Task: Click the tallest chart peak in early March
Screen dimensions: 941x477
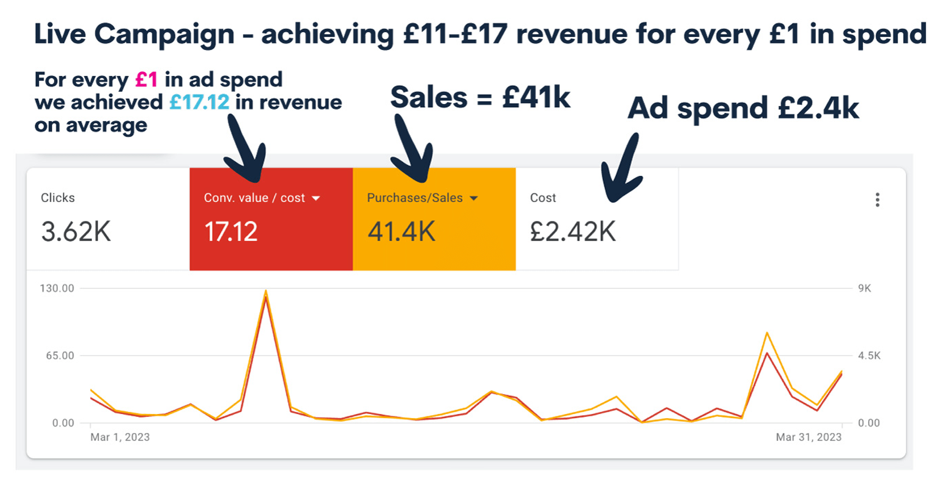Action: [266, 292]
